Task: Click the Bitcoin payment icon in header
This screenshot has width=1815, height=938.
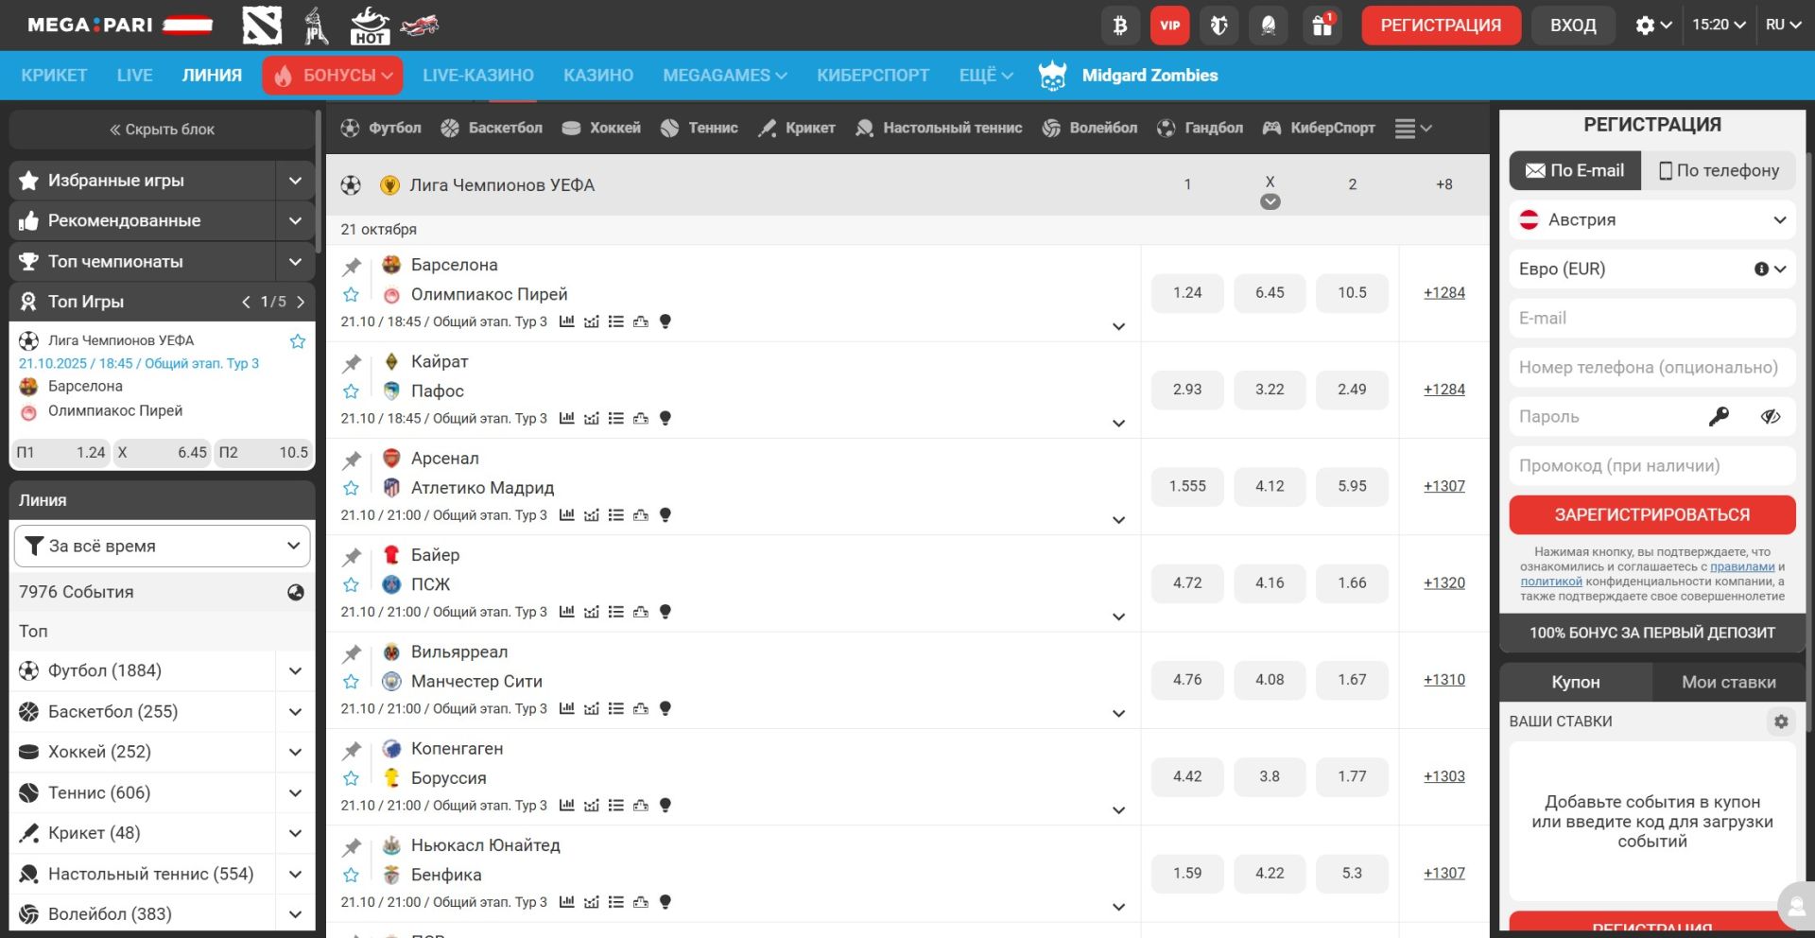Action: tap(1120, 26)
